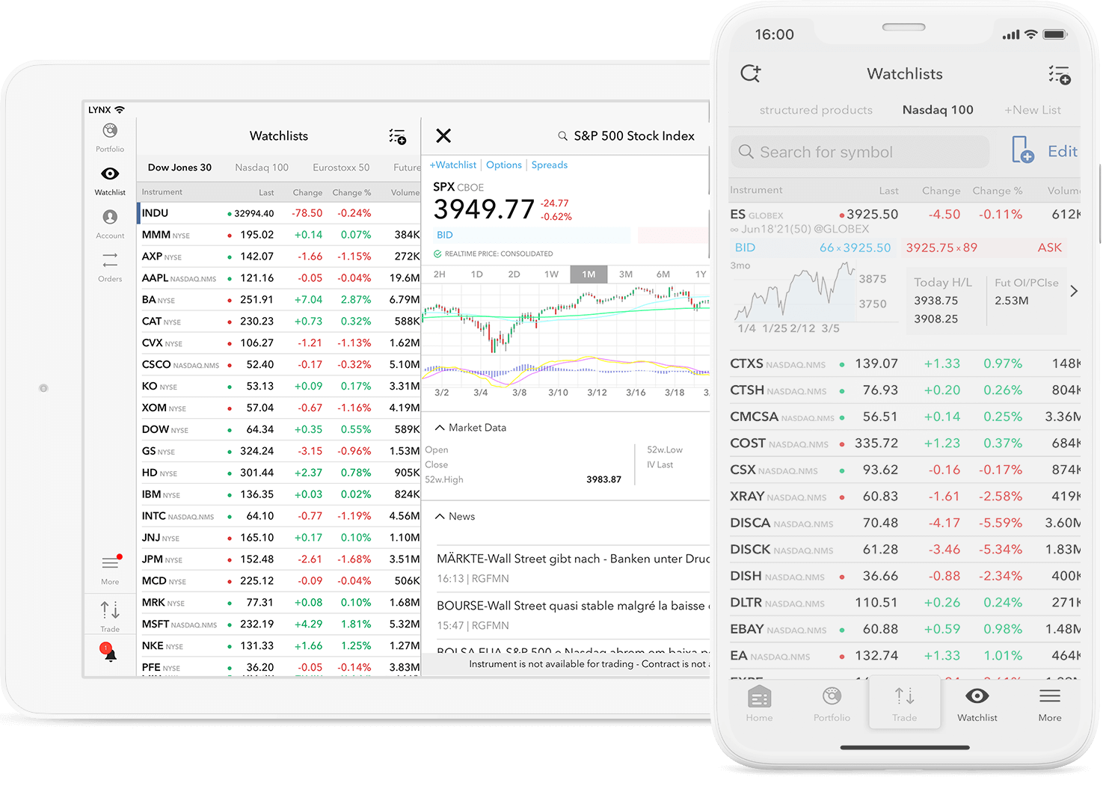Tap the refresh icon on phone header
Screen dimensions: 1109x789
[x=750, y=73]
